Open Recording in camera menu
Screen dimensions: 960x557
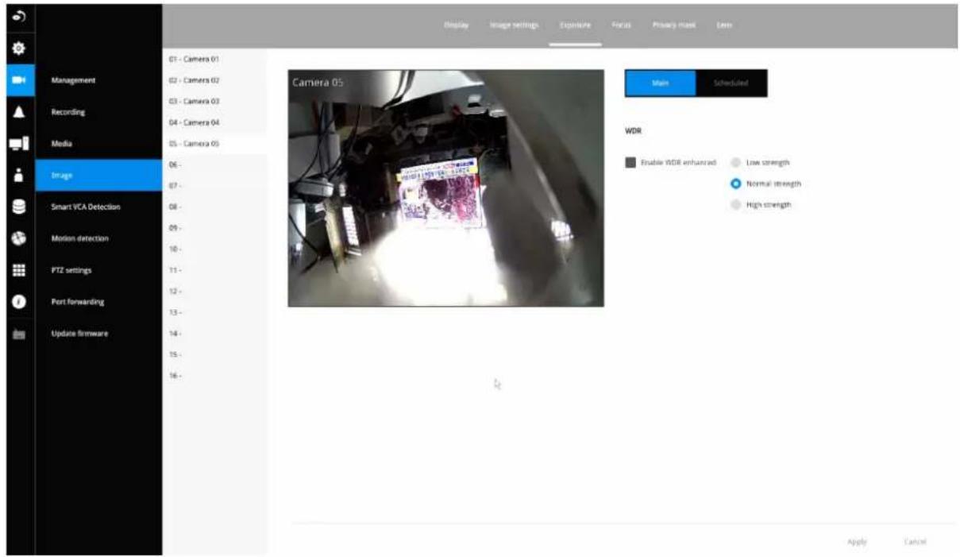(99, 112)
